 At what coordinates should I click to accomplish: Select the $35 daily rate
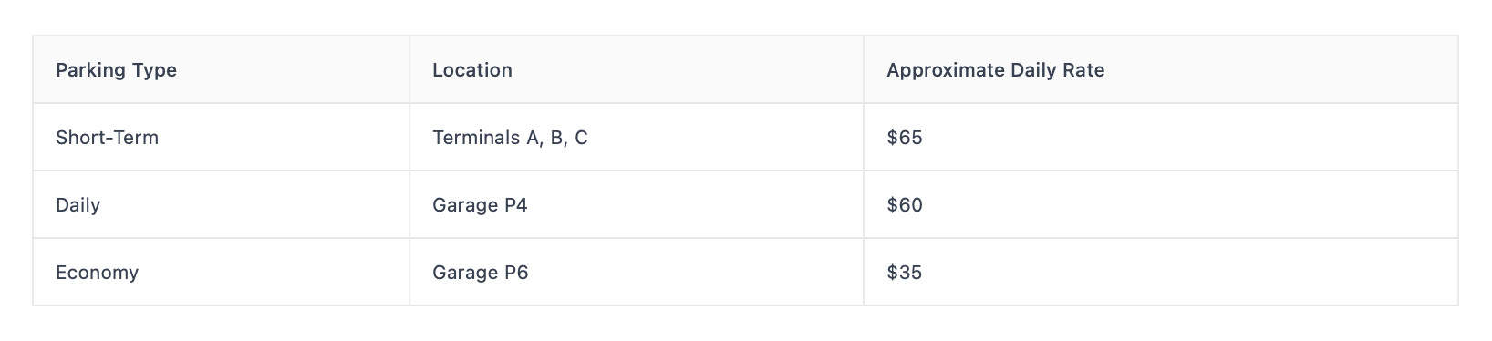[x=904, y=273]
